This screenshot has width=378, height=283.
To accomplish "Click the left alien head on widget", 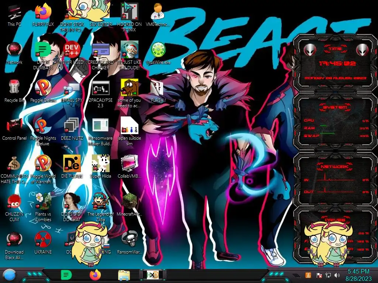I will tap(310, 50).
